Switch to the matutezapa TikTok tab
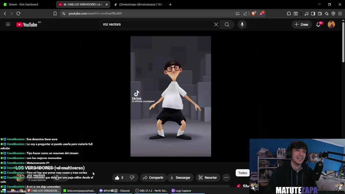 click(x=138, y=4)
